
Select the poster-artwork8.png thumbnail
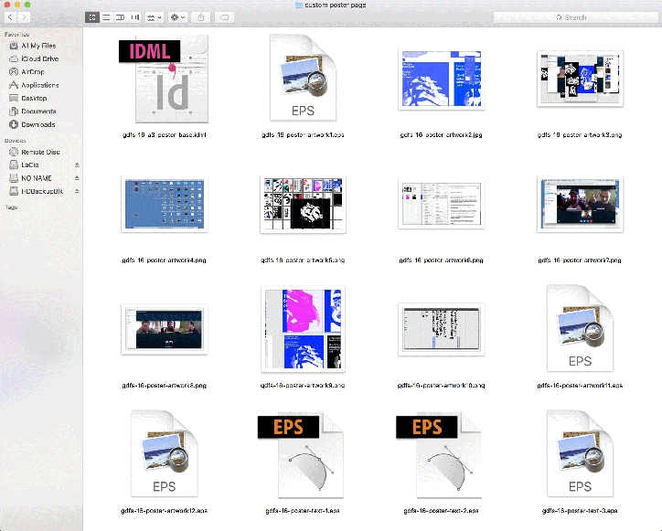pos(165,329)
